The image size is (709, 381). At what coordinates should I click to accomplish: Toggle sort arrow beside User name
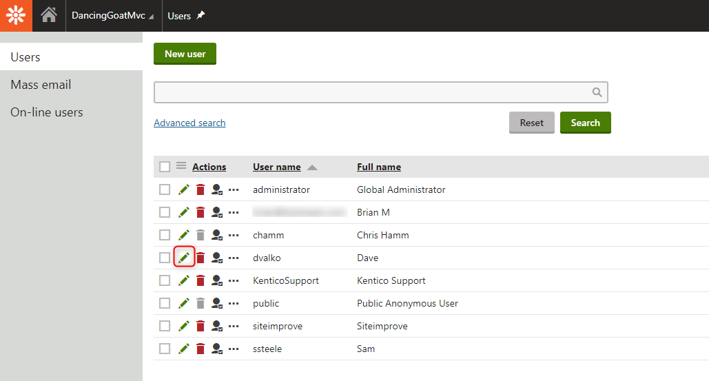coord(312,167)
